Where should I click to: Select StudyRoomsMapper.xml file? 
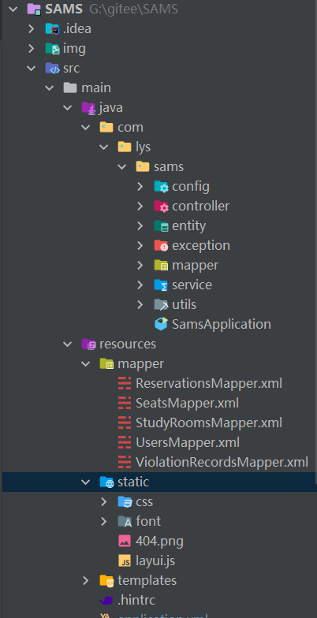pos(209,423)
